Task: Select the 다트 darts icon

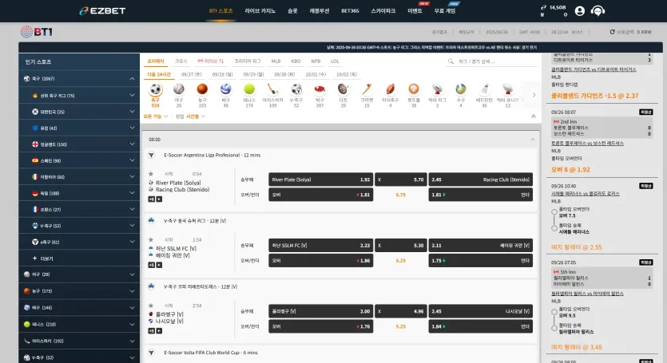Action: pyautogui.click(x=343, y=89)
